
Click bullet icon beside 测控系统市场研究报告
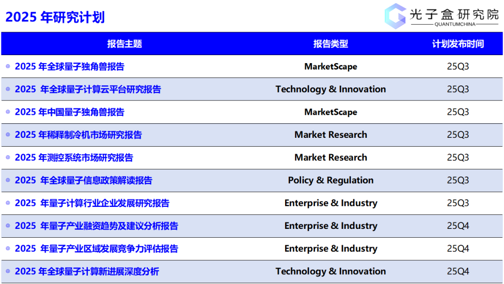[8, 157]
